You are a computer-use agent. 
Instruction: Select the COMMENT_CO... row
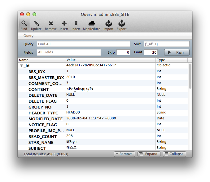coord(103,83)
